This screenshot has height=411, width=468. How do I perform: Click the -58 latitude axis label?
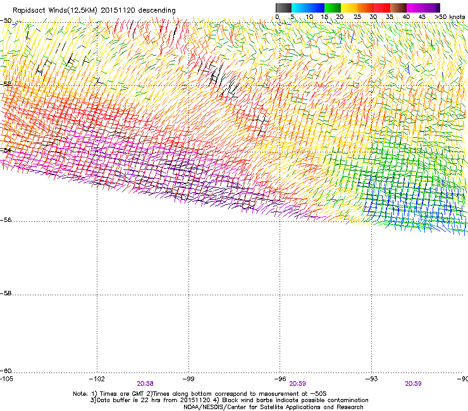[x=6, y=293]
